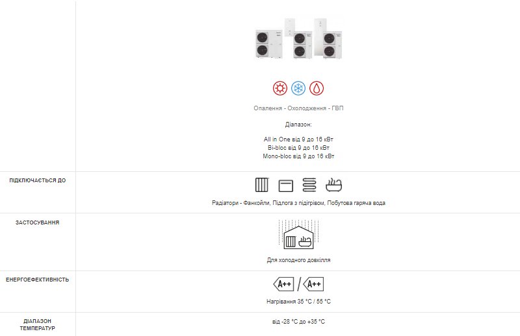Click the Bi-bloc range line
This screenshot has height=336, width=520.
[298, 148]
